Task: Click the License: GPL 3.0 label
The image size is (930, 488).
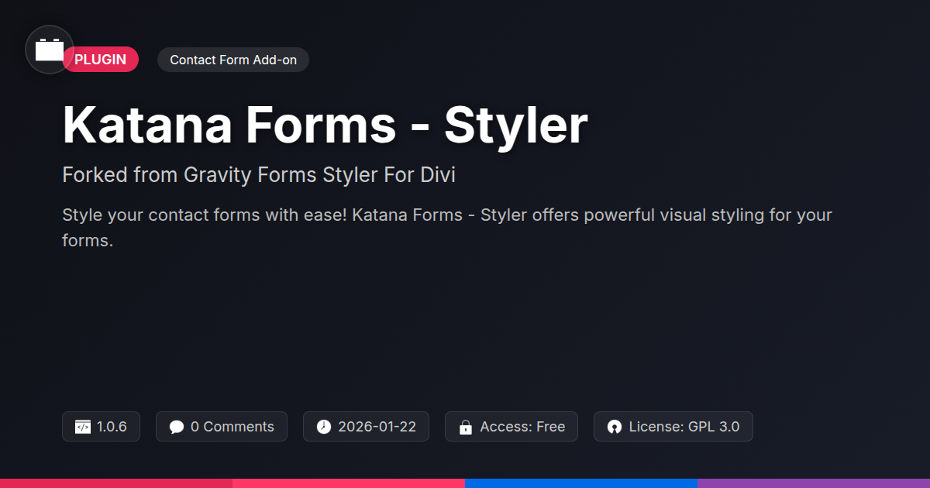Action: [684, 427]
